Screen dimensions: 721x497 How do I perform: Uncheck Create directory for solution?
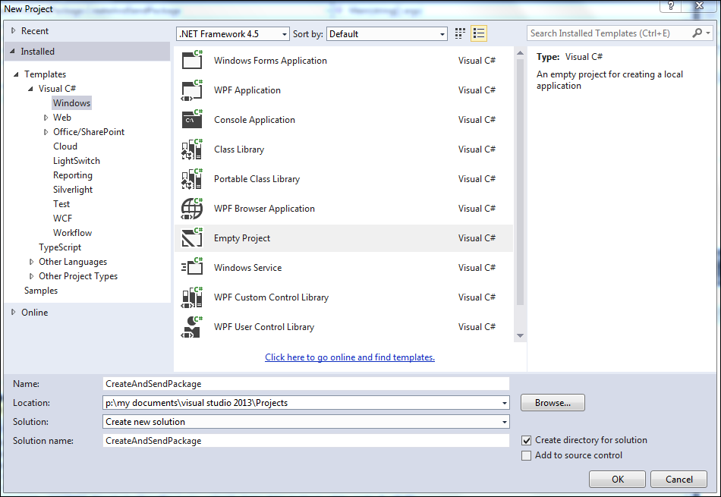tap(527, 440)
